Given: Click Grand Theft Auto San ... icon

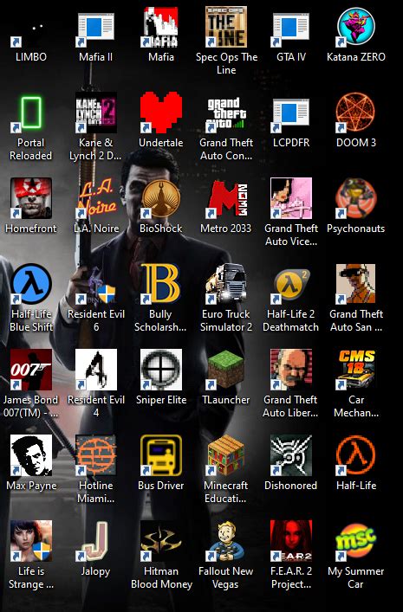Looking at the screenshot, I should (355, 284).
